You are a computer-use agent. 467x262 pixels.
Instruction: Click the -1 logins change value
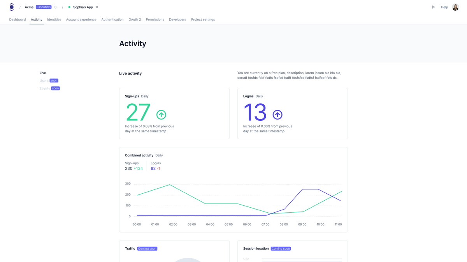[x=158, y=168]
